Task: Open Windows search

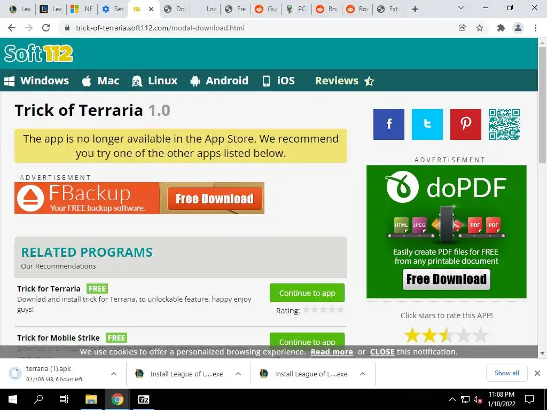Action: (38, 399)
